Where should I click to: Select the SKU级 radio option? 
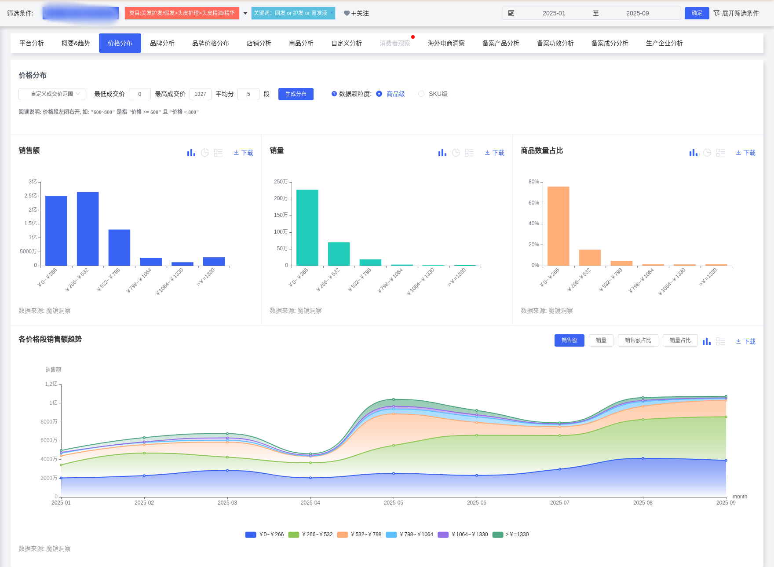(x=421, y=94)
